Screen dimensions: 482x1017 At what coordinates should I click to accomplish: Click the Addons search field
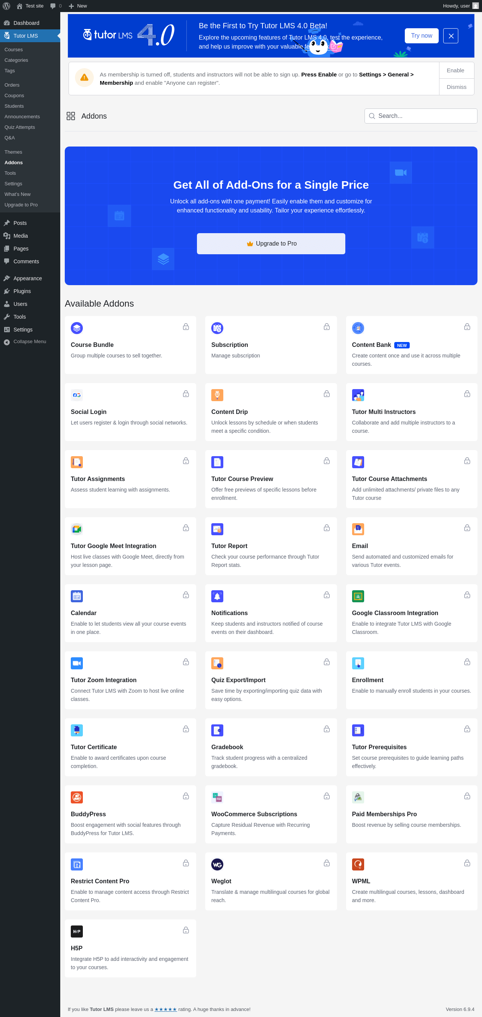coord(421,116)
